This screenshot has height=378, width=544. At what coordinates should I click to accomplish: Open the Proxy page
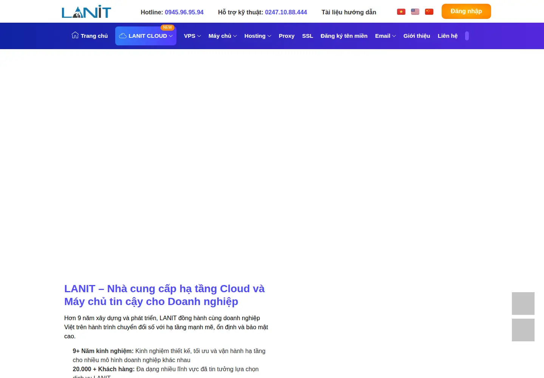point(286,36)
